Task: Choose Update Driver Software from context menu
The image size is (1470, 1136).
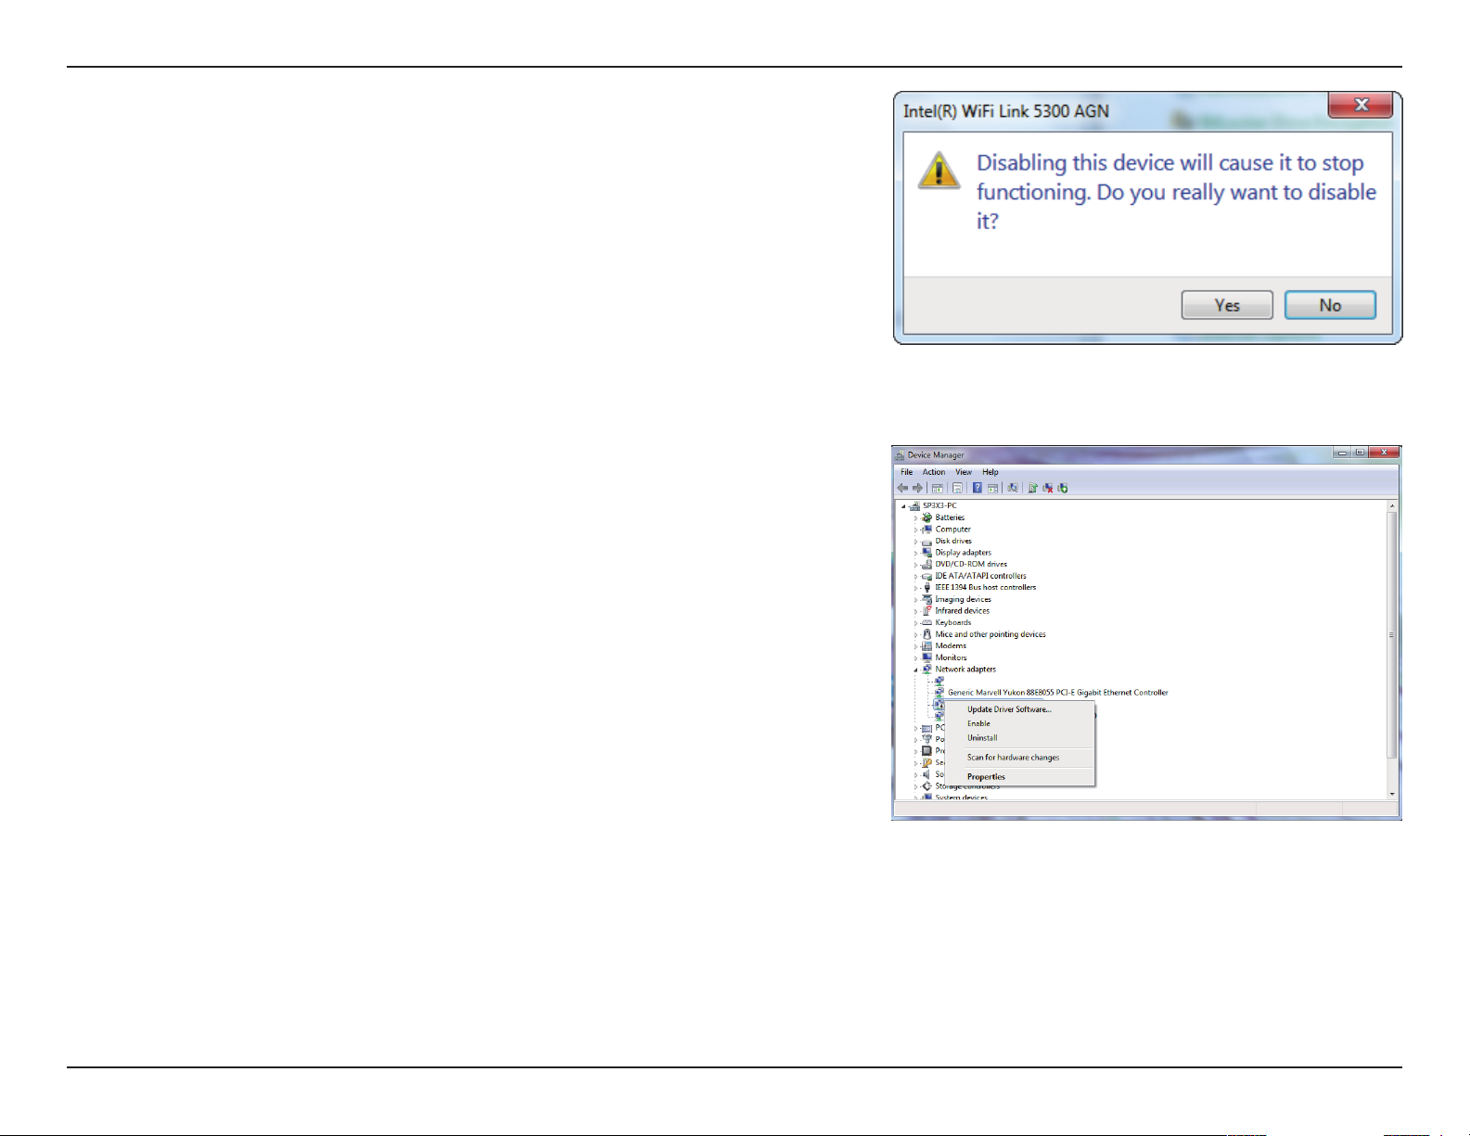Action: click(x=1018, y=709)
